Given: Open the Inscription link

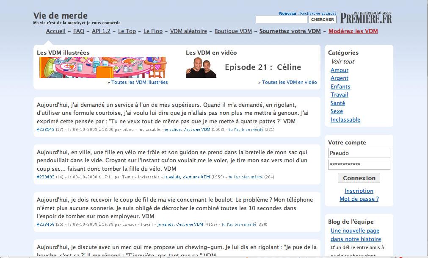Looking at the screenshot, I should [x=359, y=191].
